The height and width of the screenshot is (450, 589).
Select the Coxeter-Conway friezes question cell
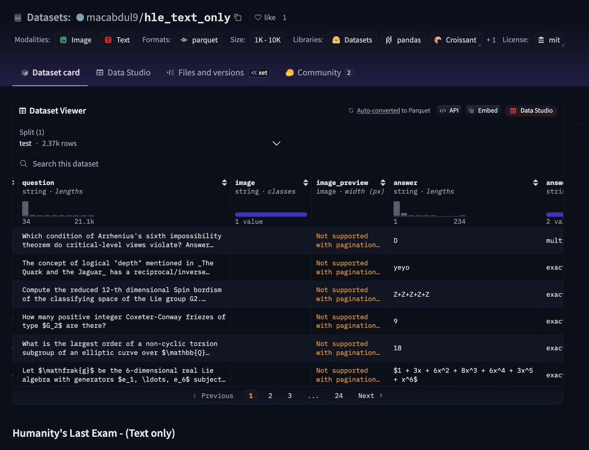tap(125, 321)
